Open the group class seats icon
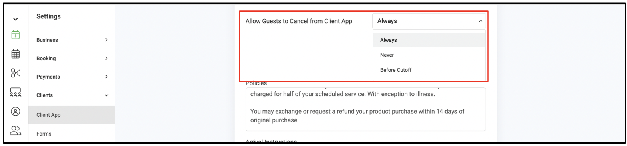 [x=15, y=93]
